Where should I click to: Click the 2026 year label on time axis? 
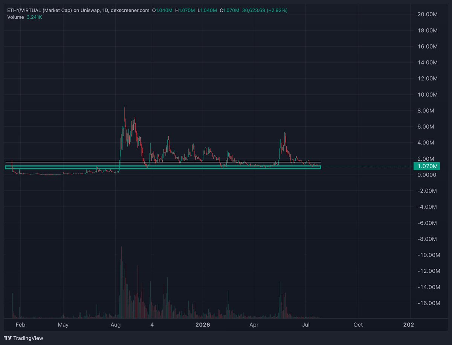[202, 325]
